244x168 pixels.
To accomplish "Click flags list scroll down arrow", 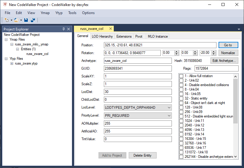I will 235,157.
